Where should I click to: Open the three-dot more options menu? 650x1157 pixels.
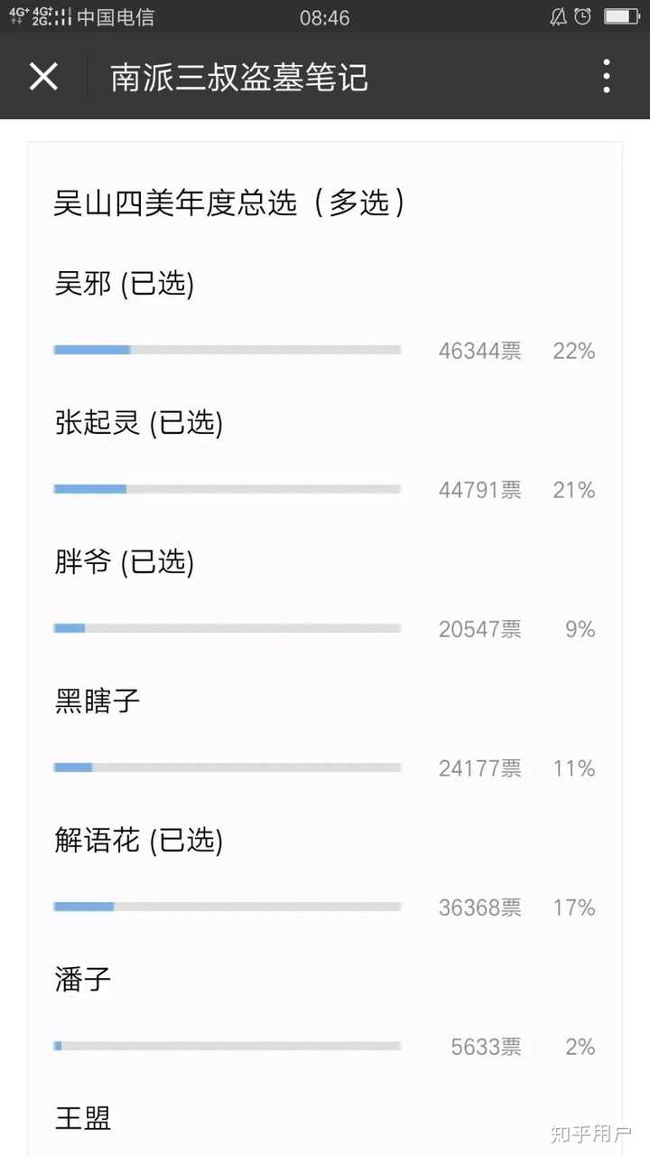pos(607,77)
